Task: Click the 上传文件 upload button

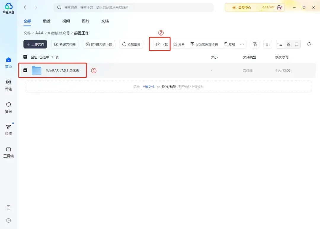Action: coord(35,44)
